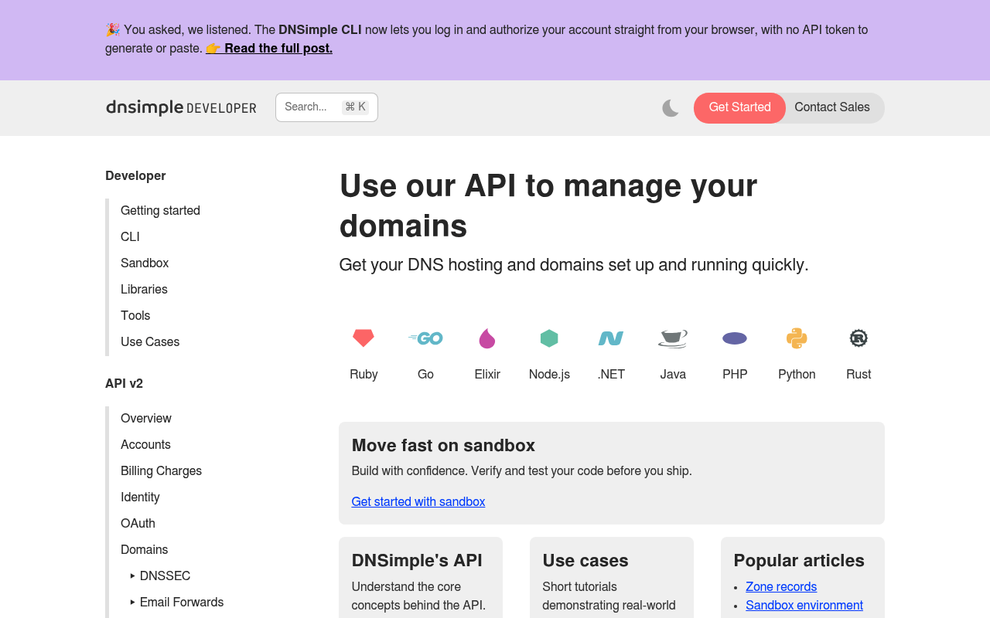Open Accounts under API v2
This screenshot has width=990, height=618.
tap(145, 445)
